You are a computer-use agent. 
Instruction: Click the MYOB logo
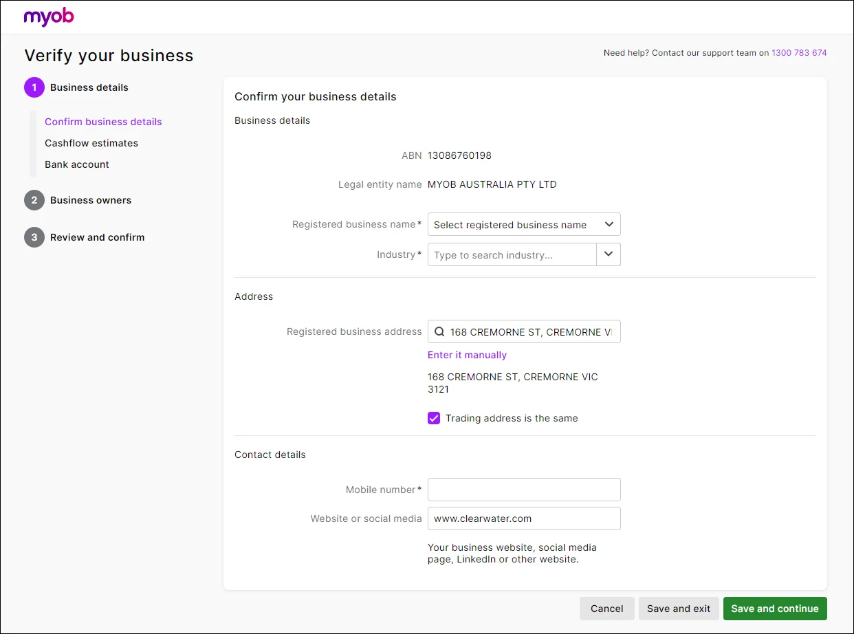pos(49,17)
